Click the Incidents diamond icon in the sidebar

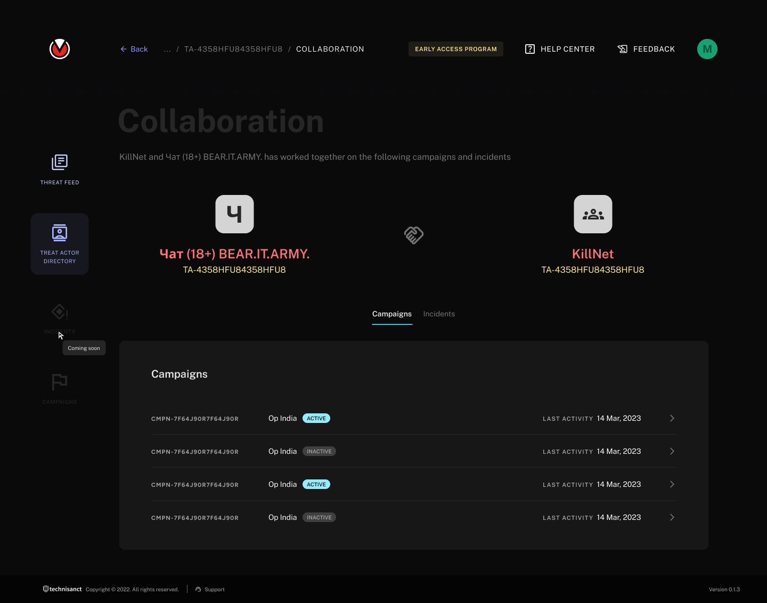pos(60,312)
